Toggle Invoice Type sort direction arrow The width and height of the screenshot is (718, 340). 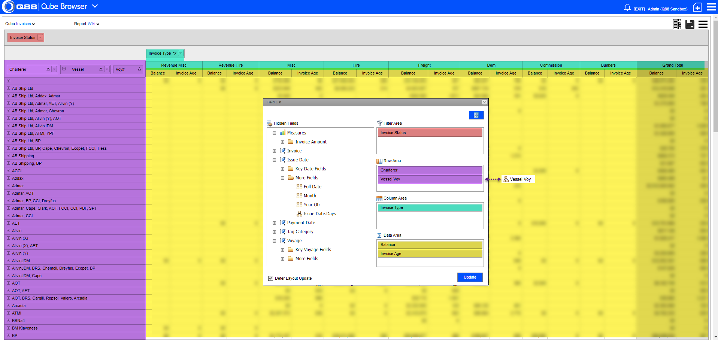point(175,54)
